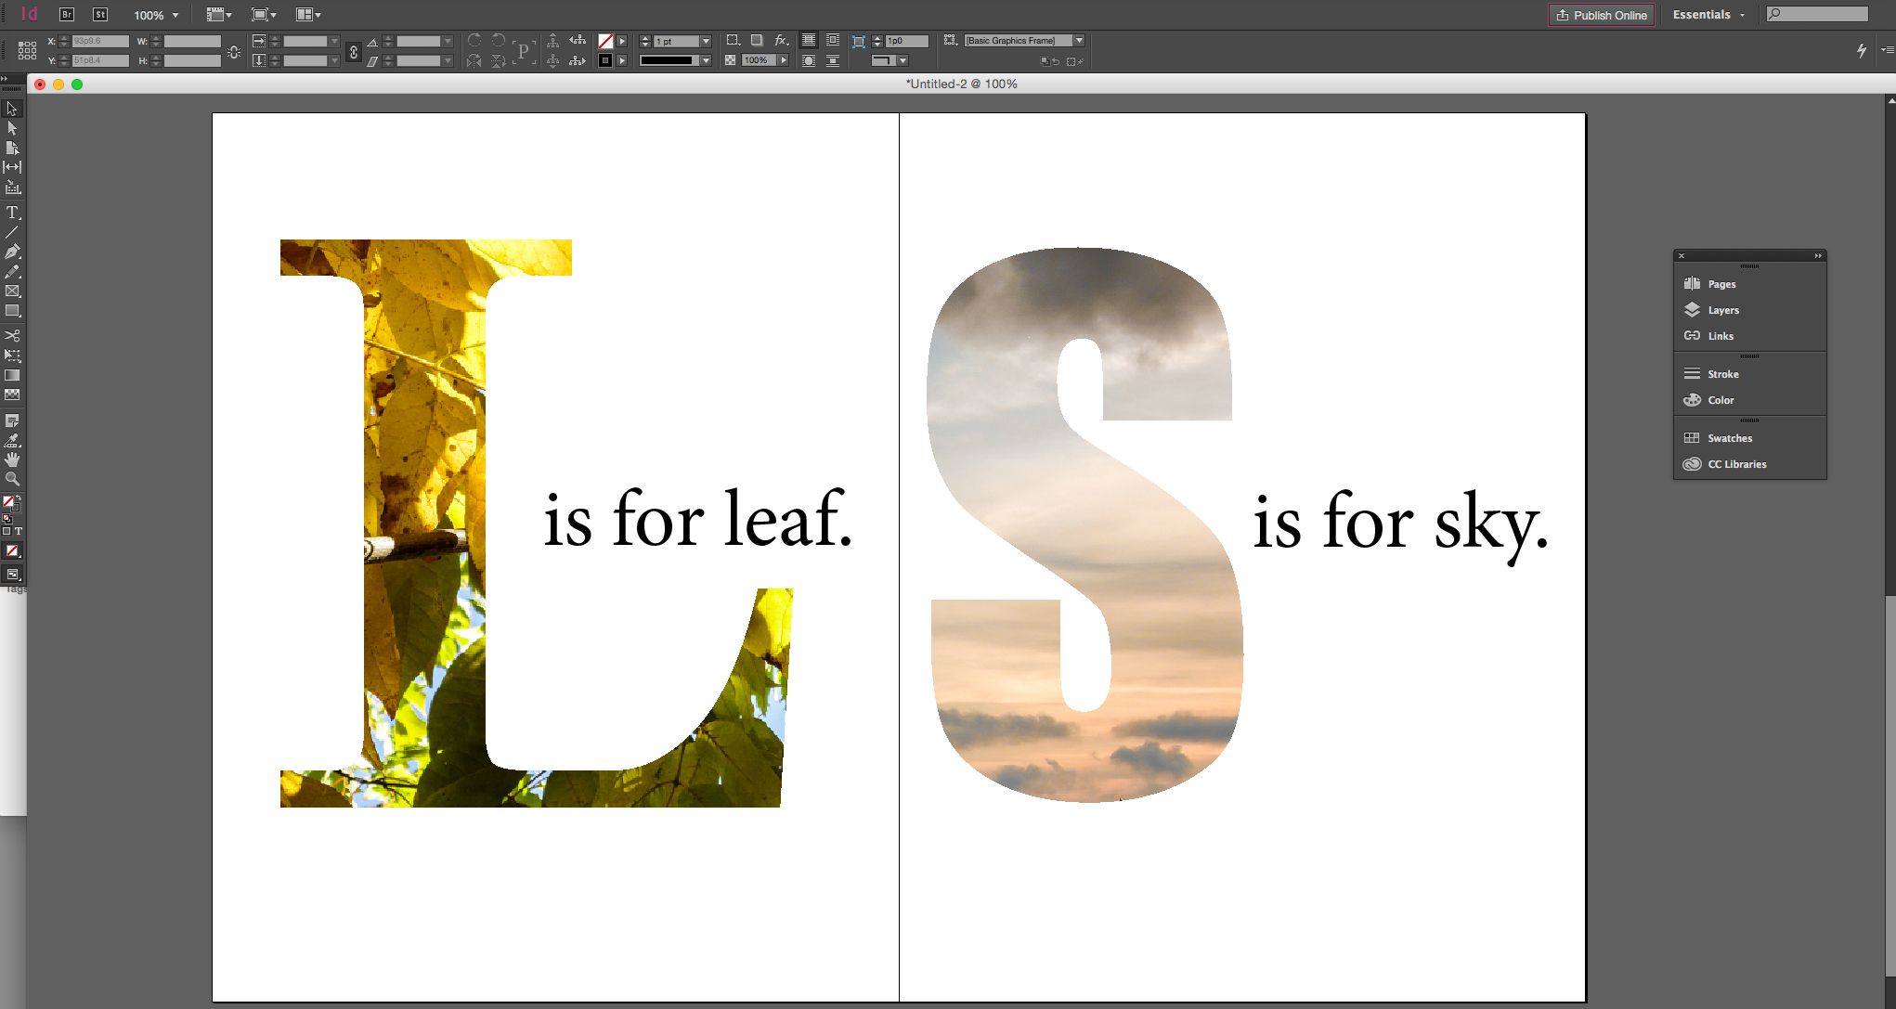
Task: Open Basic Graphics Frame object style dropdown
Action: click(x=1079, y=40)
